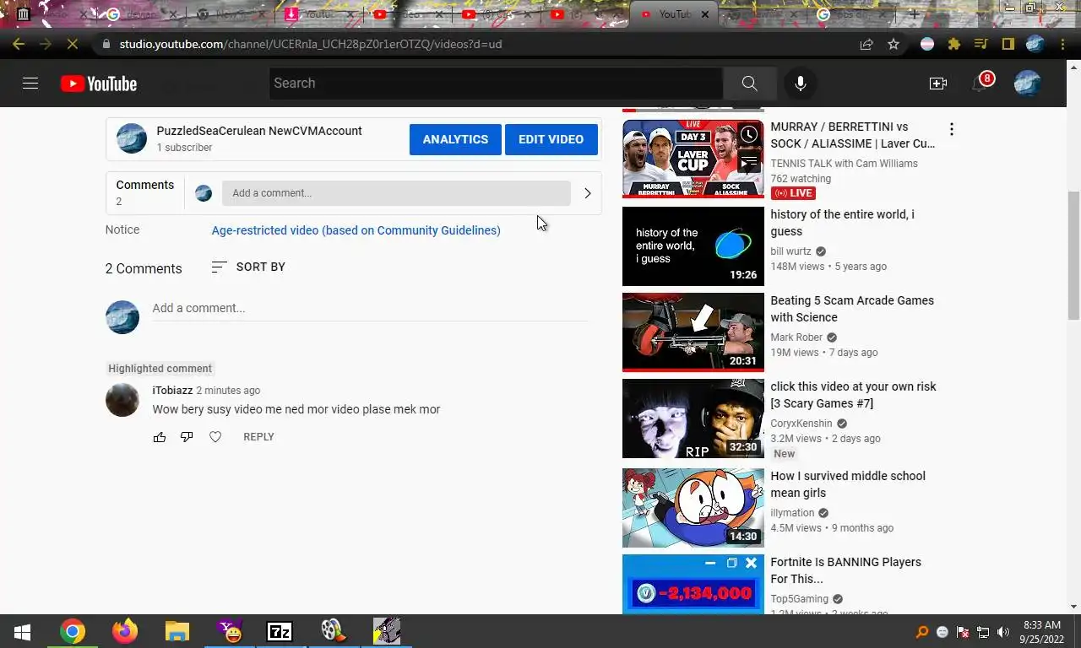Click the volume speaker tray icon
Image resolution: width=1081 pixels, height=648 pixels.
click(x=1003, y=632)
